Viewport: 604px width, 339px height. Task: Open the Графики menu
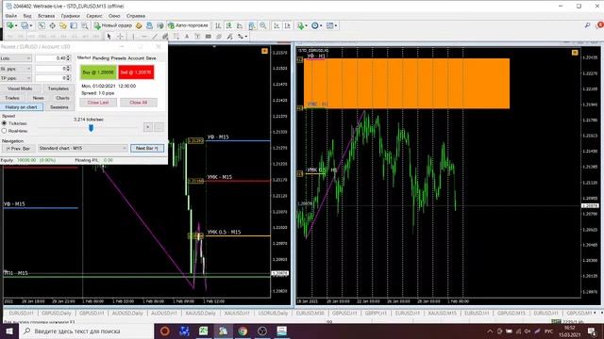point(71,16)
